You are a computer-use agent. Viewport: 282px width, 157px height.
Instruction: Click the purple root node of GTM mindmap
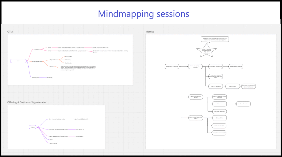pyautogui.click(x=18, y=61)
